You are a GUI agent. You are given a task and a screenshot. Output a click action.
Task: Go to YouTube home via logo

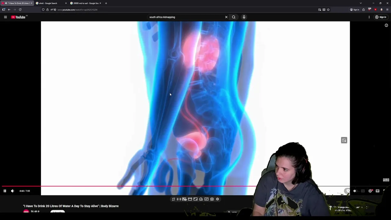(18, 17)
